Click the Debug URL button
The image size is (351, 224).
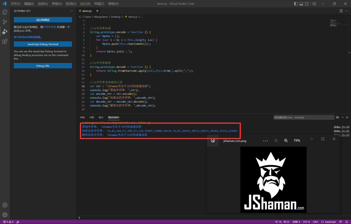point(43,66)
